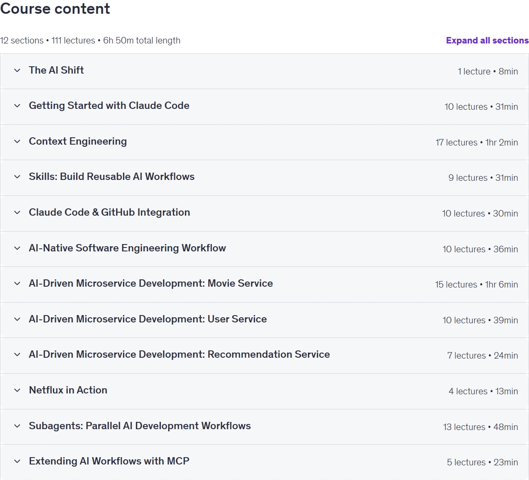Expand Movie Service microservice section chevron
This screenshot has width=529, height=480.
17,284
